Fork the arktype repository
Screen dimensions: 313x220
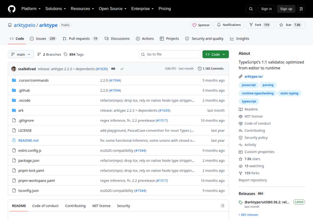260,25
